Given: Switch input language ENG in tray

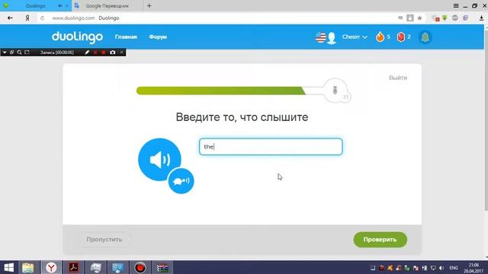Looking at the screenshot, I should (x=454, y=268).
